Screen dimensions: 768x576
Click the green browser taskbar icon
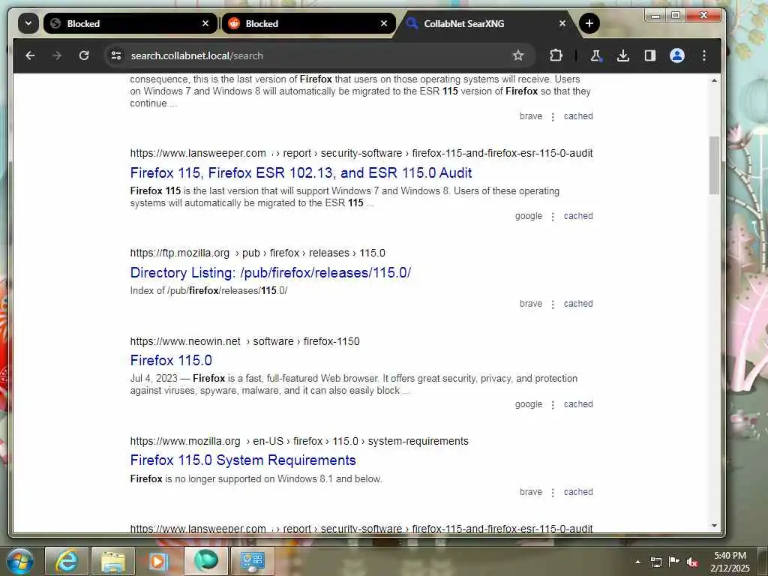point(205,561)
